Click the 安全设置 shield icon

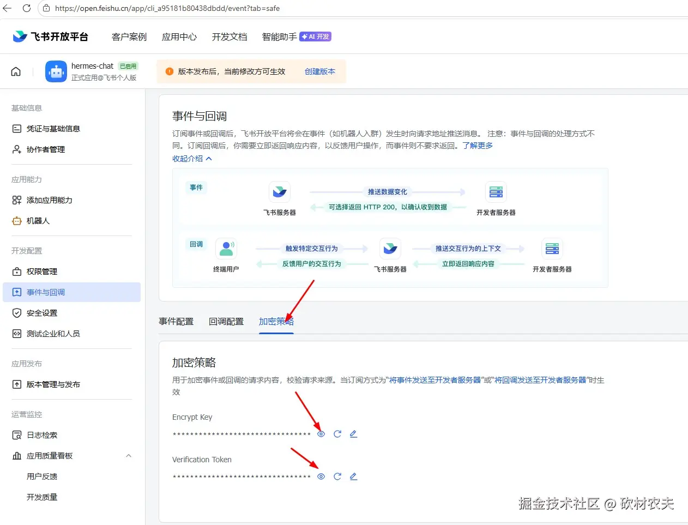tap(17, 313)
